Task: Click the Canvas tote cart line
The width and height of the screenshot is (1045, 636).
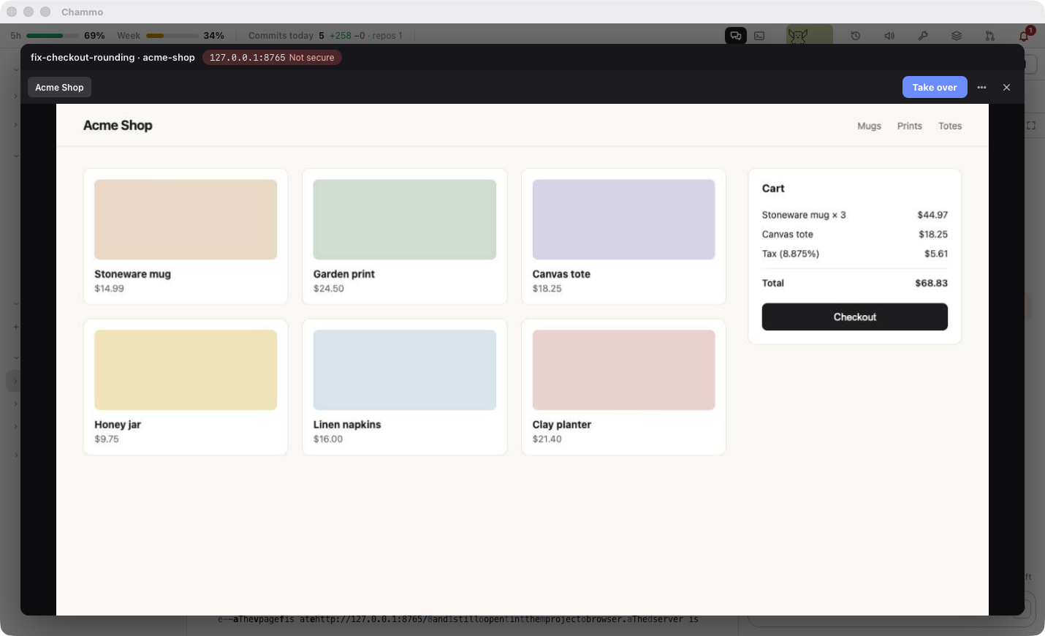Action: (855, 235)
